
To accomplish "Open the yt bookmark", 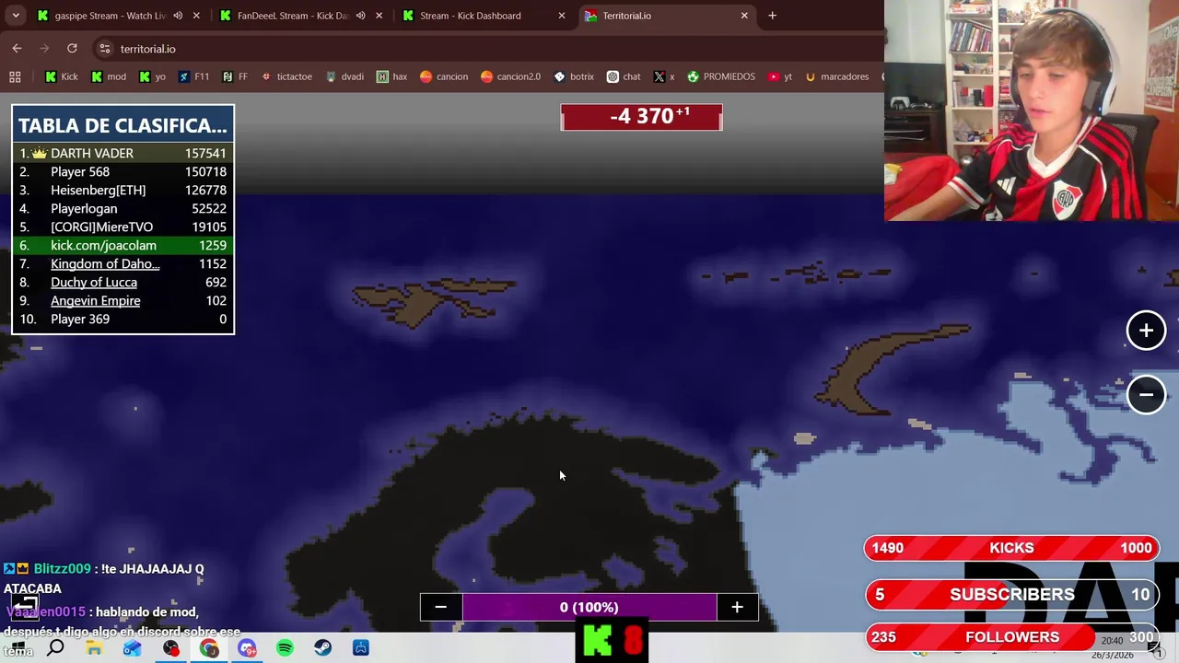I will pos(779,76).
